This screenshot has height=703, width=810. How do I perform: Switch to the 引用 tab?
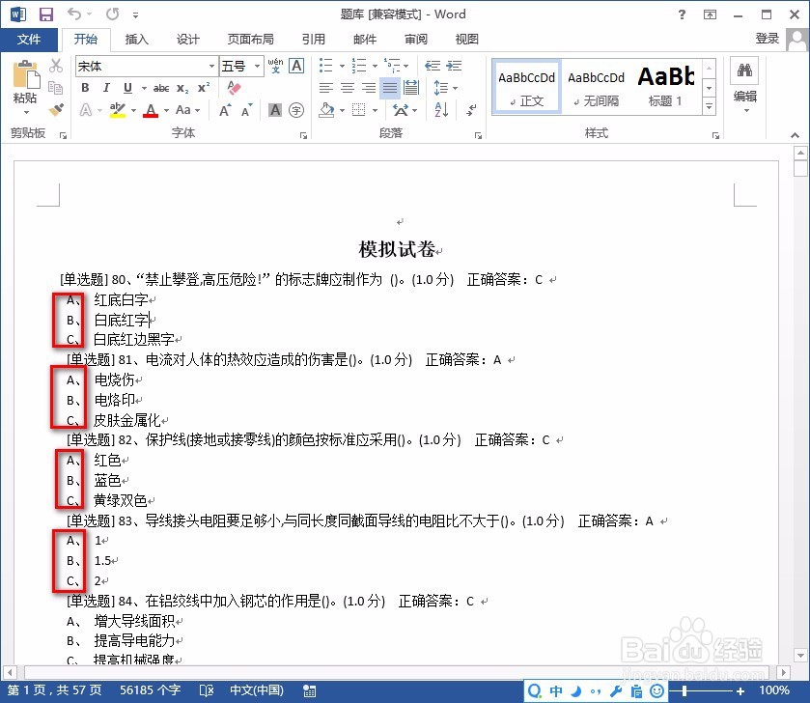tap(313, 40)
